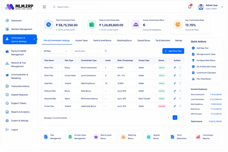Click the Transaction History icon
The image size is (228, 152).
pyautogui.click(x=7, y=86)
